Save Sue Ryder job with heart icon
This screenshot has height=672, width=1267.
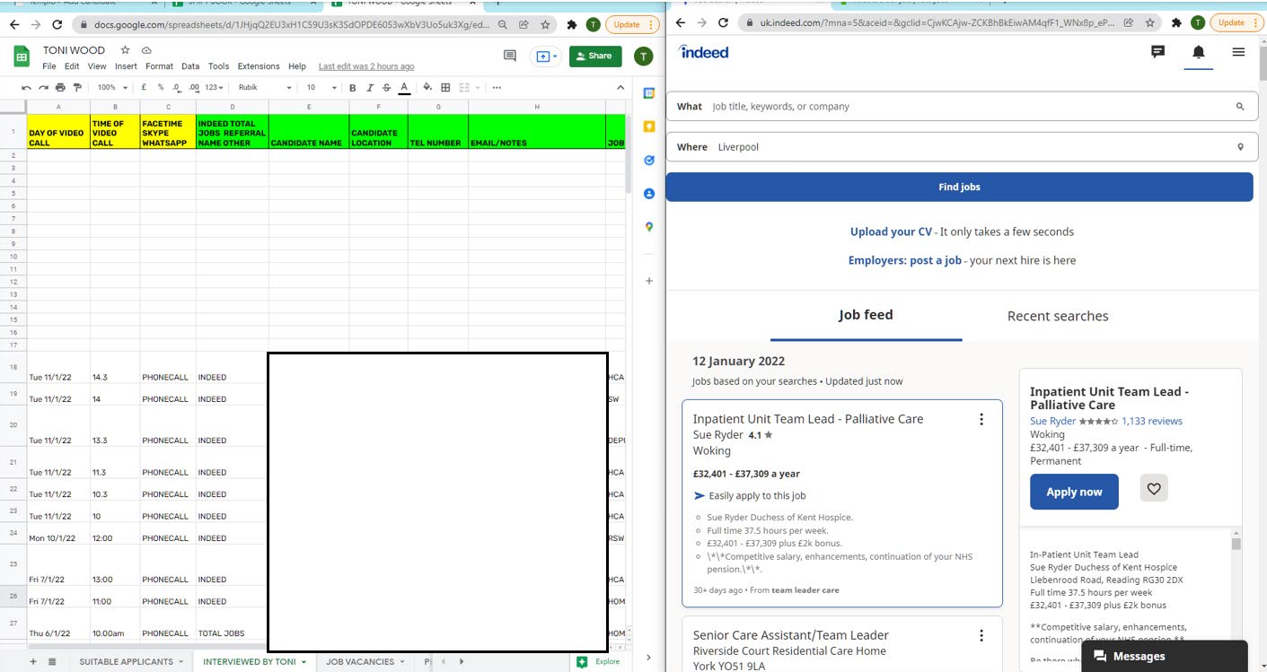pyautogui.click(x=1154, y=490)
